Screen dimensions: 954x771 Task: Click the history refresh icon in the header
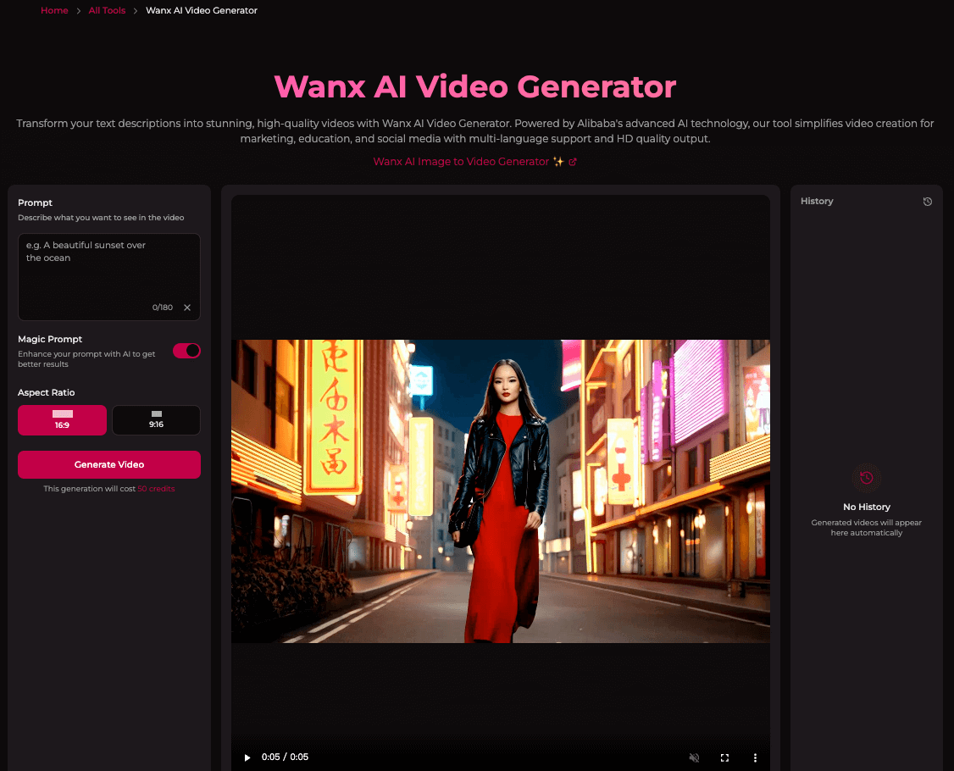[x=927, y=202]
